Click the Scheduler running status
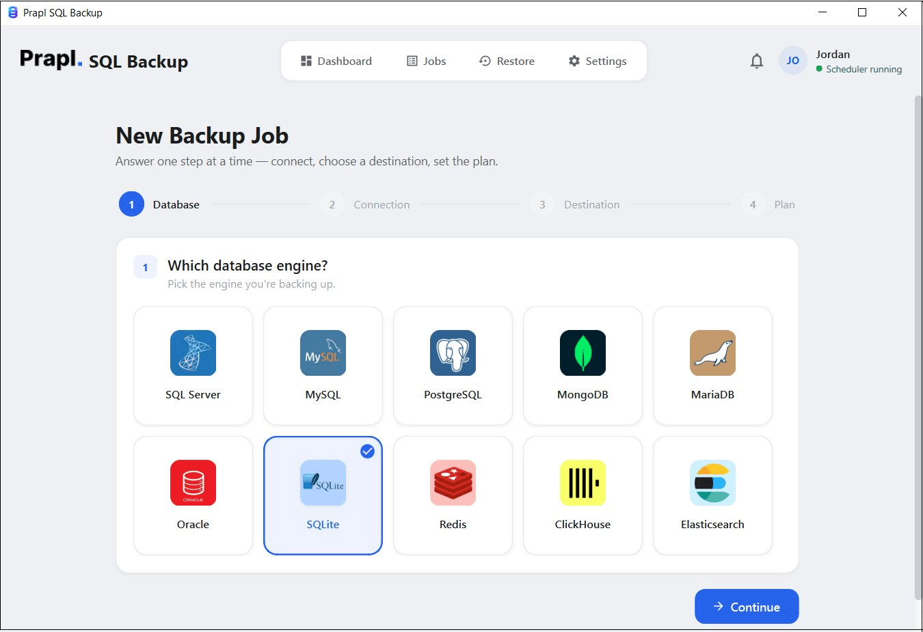The width and height of the screenshot is (923, 632). [x=859, y=69]
